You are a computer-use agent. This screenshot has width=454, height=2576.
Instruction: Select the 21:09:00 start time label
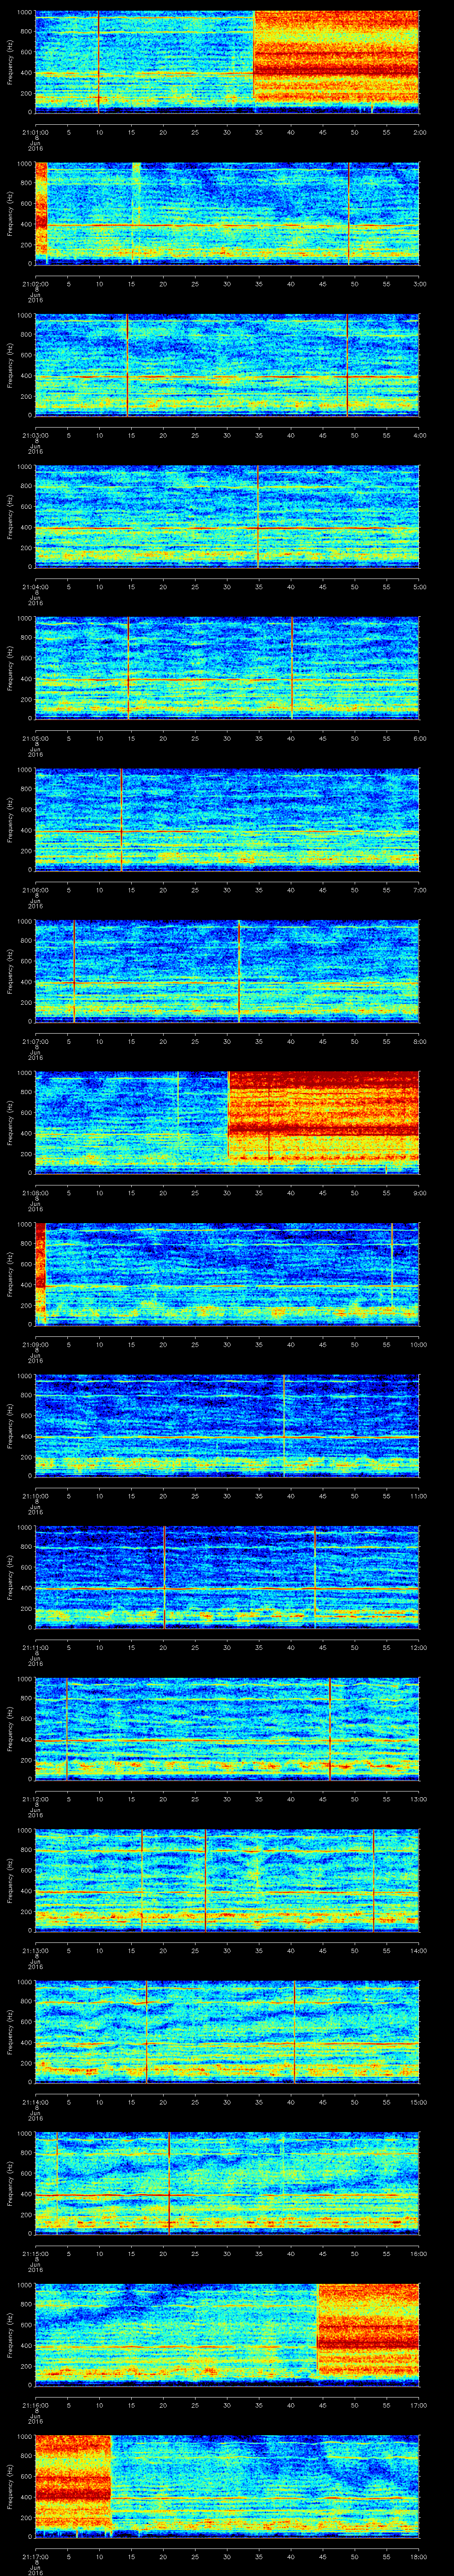coord(35,1344)
